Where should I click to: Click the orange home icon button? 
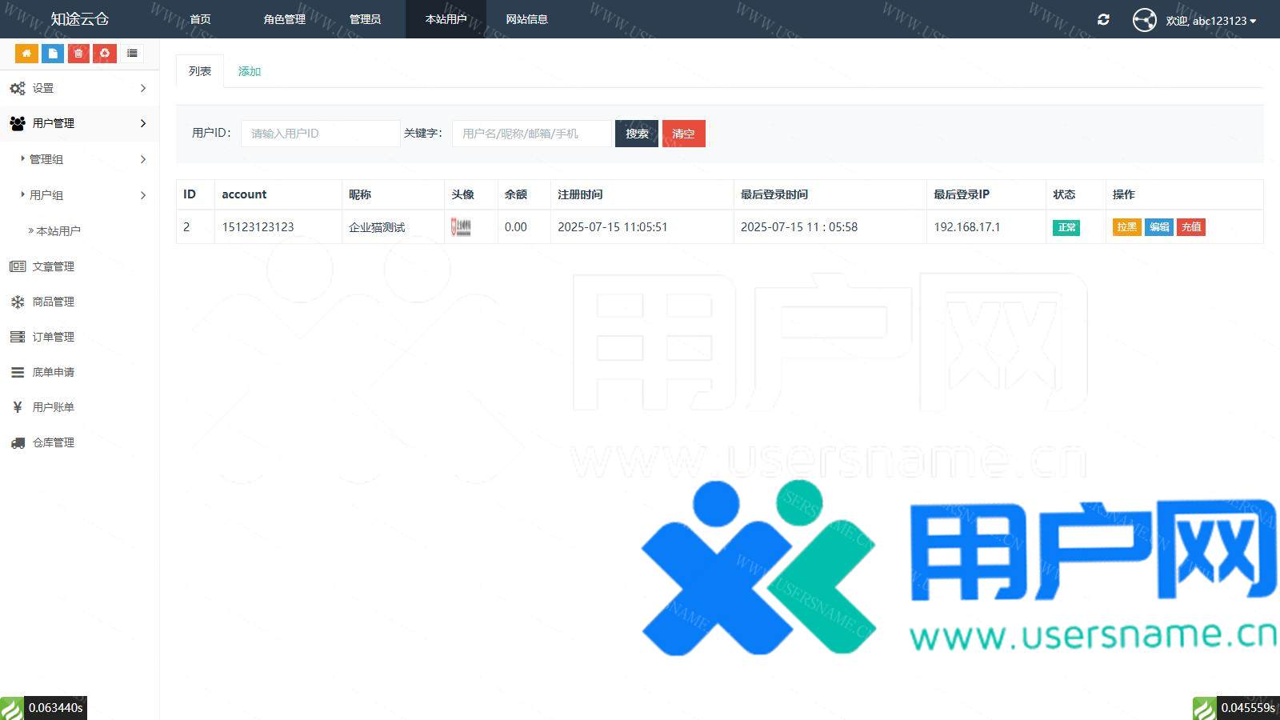click(26, 54)
